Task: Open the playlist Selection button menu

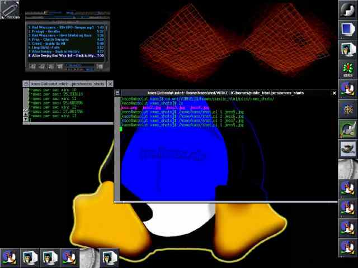Action: (51, 66)
